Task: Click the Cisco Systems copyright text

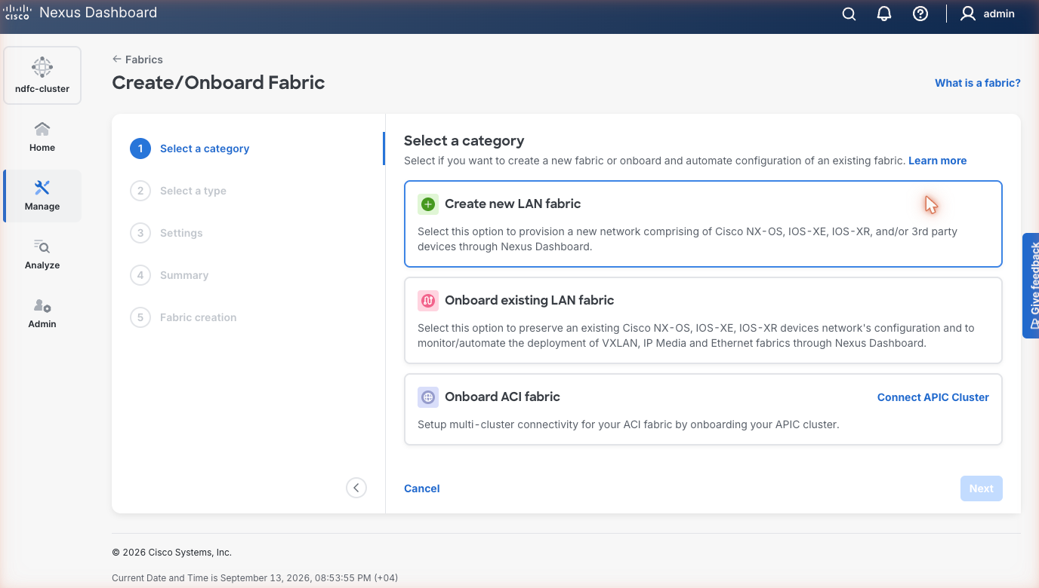Action: [171, 553]
